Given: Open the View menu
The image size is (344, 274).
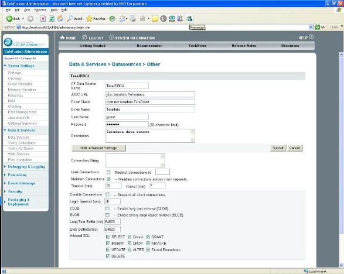Looking at the screenshot, I should [27, 10].
